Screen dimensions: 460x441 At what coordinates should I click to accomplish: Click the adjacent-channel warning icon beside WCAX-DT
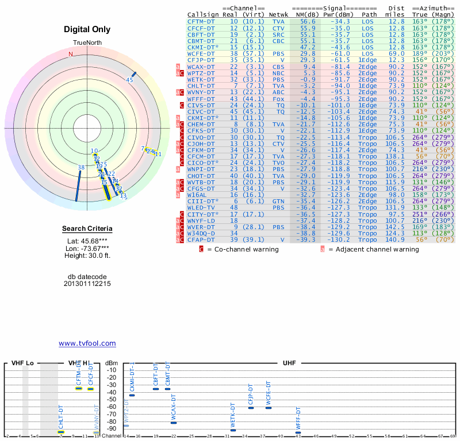[x=178, y=67]
